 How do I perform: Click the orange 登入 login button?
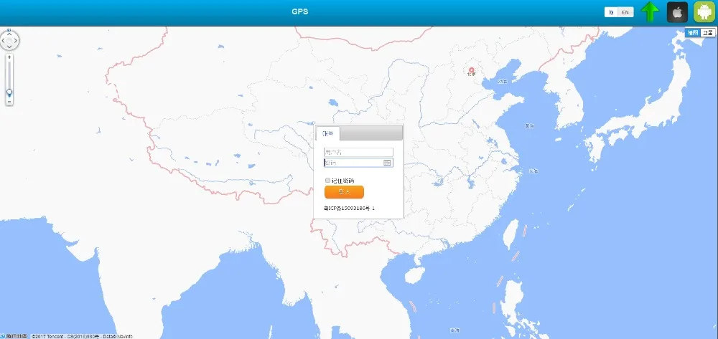tap(344, 192)
